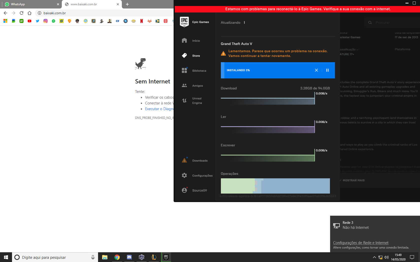420x262 pixels.
Task: Open Biblioteca library section
Action: pos(195,71)
